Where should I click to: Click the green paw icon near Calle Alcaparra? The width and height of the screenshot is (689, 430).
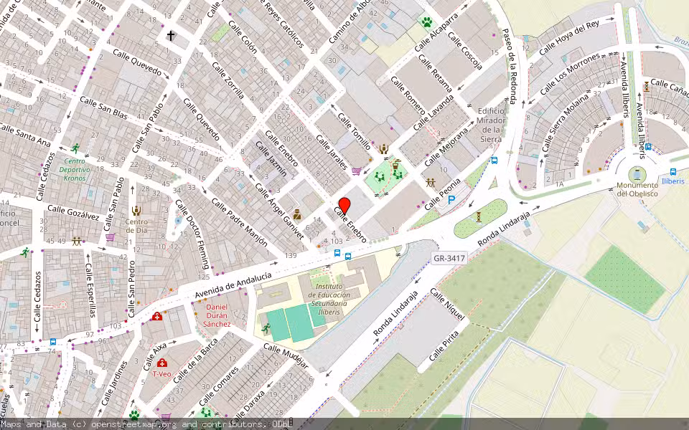coord(427,22)
